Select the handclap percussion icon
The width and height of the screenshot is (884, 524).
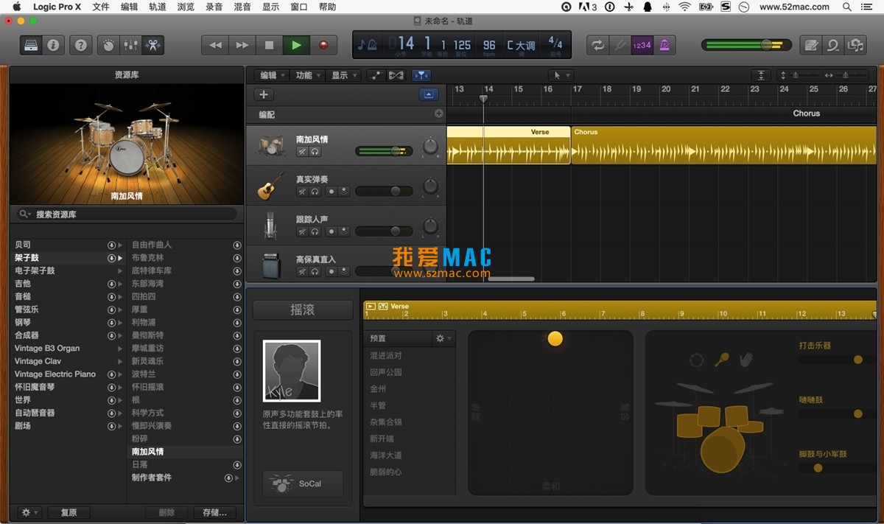coord(746,360)
